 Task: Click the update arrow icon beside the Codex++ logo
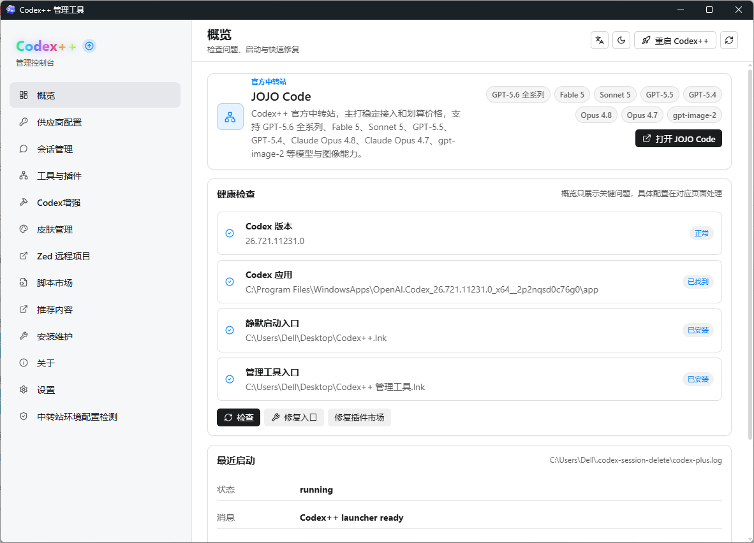click(89, 46)
